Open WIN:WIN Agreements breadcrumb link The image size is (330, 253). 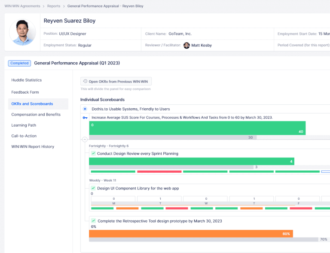pyautogui.click(x=22, y=6)
